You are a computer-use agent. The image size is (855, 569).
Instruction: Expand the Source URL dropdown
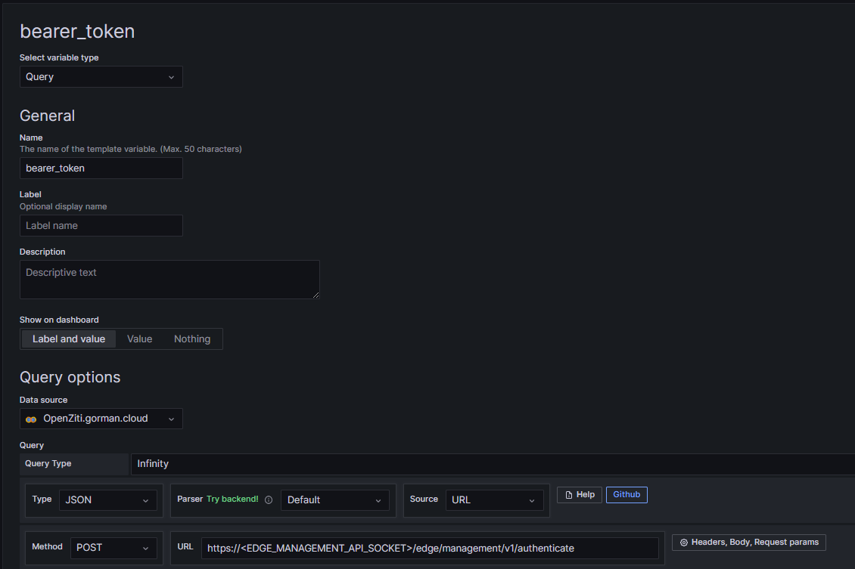(x=494, y=500)
